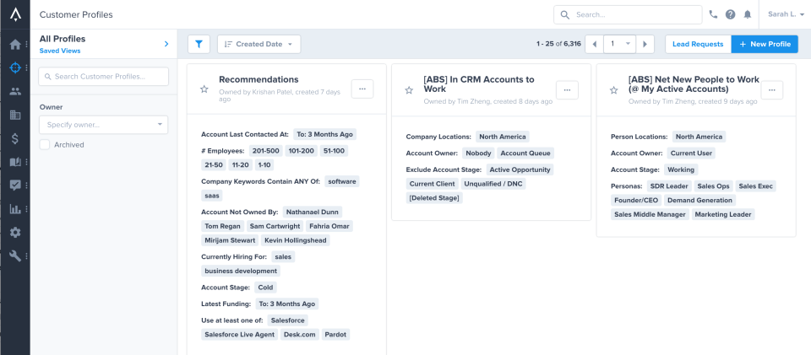Select the crosshair prospecting sidebar icon
The image size is (811, 355).
pos(15,67)
